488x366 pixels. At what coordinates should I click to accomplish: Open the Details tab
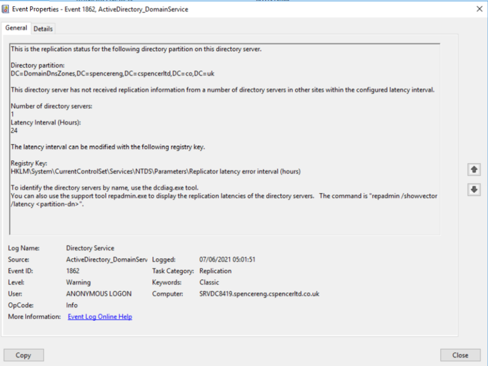43,29
